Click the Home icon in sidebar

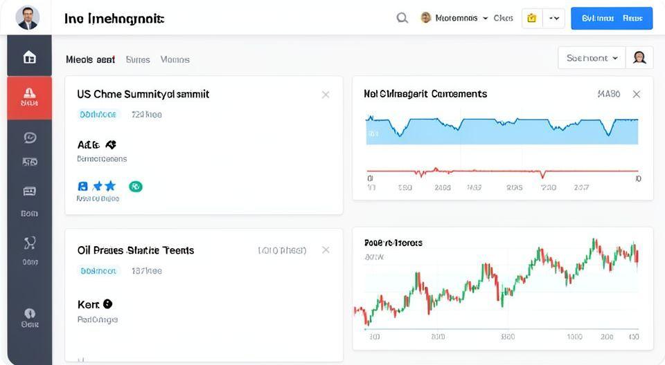tap(29, 57)
